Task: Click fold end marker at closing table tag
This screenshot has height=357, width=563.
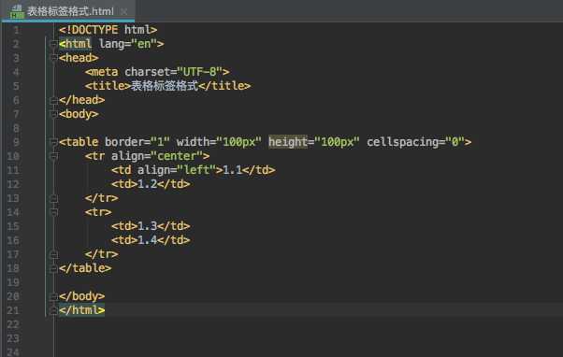Action: point(53,268)
